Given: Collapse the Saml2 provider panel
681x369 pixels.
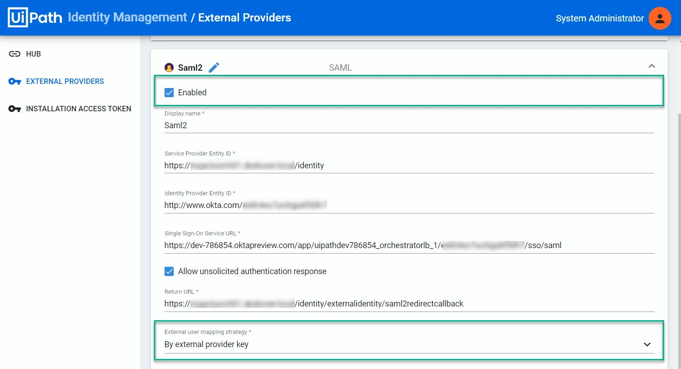Looking at the screenshot, I should 652,66.
